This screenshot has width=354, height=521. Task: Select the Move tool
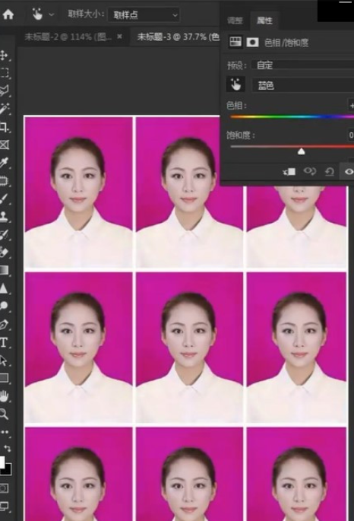(4, 56)
